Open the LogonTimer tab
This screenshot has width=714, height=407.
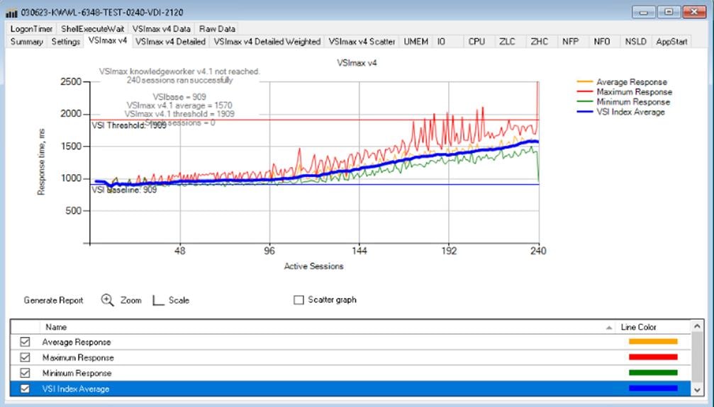(x=31, y=28)
